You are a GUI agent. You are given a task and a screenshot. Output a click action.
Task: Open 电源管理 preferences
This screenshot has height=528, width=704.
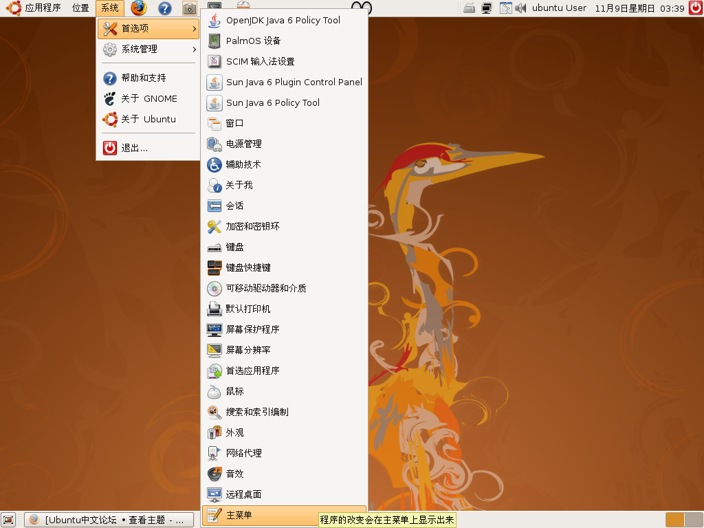[284, 144]
